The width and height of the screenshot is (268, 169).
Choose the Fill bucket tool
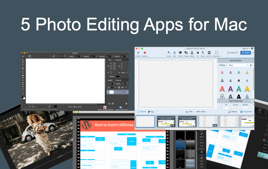(x=197, y=54)
